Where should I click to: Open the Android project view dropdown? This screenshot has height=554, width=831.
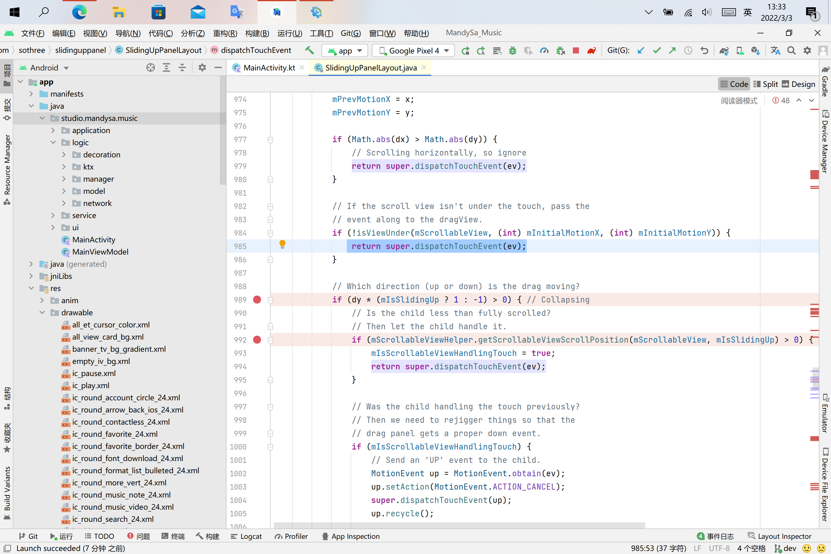point(44,67)
